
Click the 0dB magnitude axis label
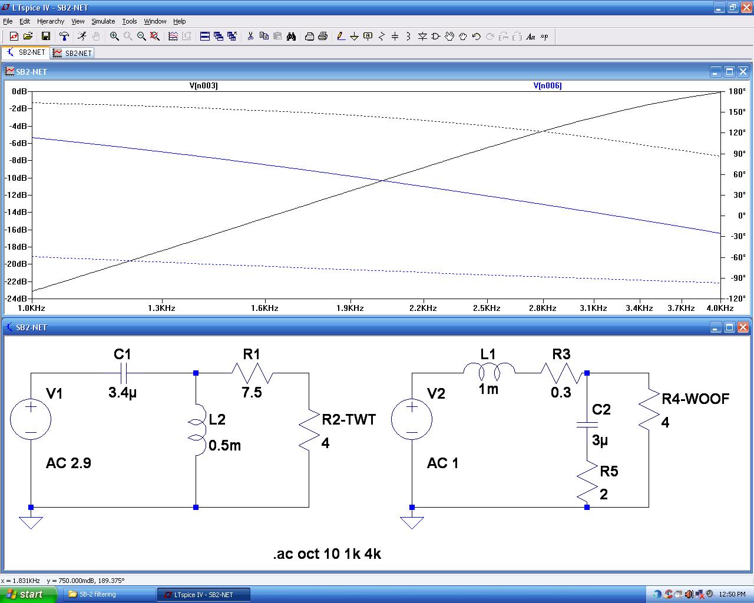[x=19, y=91]
